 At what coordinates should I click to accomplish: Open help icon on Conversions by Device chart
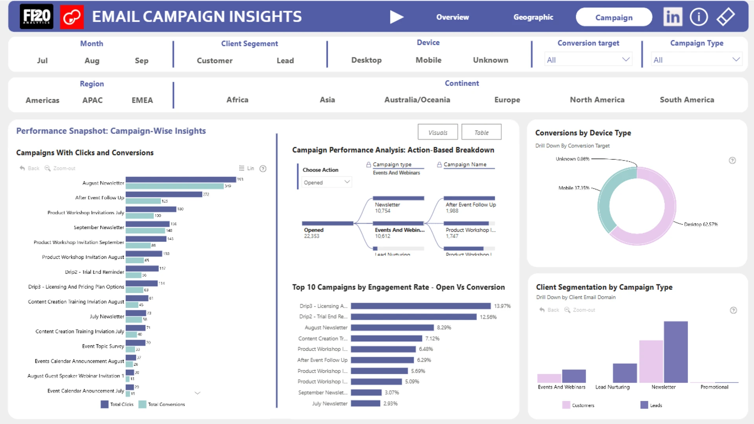tap(732, 160)
